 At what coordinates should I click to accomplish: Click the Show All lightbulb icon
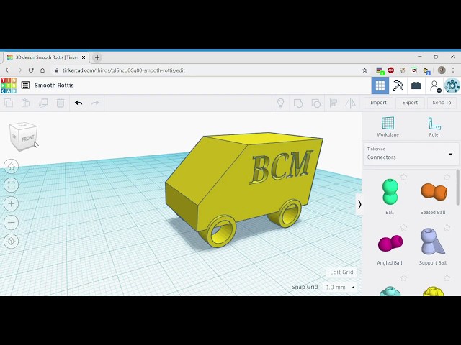[x=281, y=103]
